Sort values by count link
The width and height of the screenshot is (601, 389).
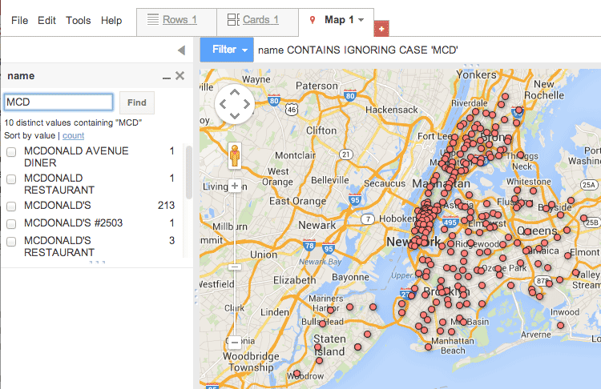click(73, 135)
